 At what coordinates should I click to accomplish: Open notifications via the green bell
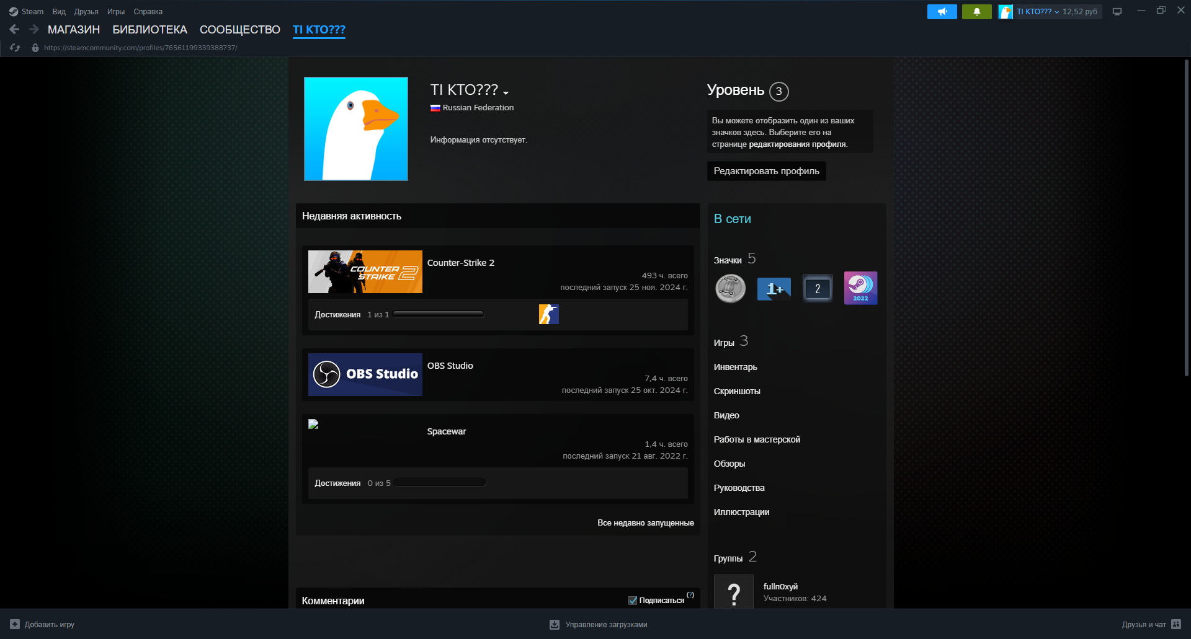click(977, 12)
